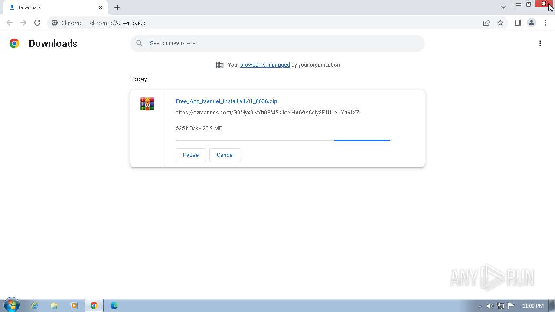The height and width of the screenshot is (312, 555).
Task: Open a new tab with plus button
Action: click(x=117, y=7)
